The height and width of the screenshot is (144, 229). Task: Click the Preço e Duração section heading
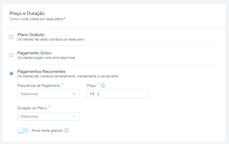coord(27,13)
